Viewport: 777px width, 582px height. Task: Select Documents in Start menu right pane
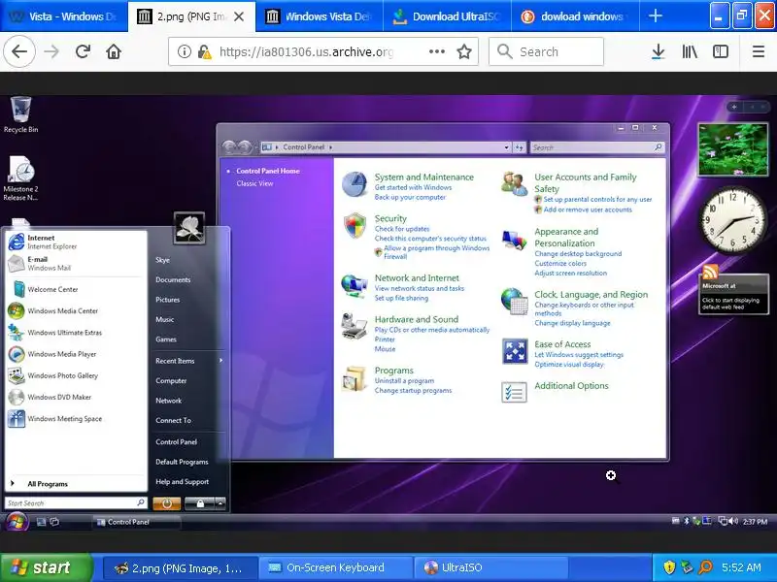coord(173,279)
